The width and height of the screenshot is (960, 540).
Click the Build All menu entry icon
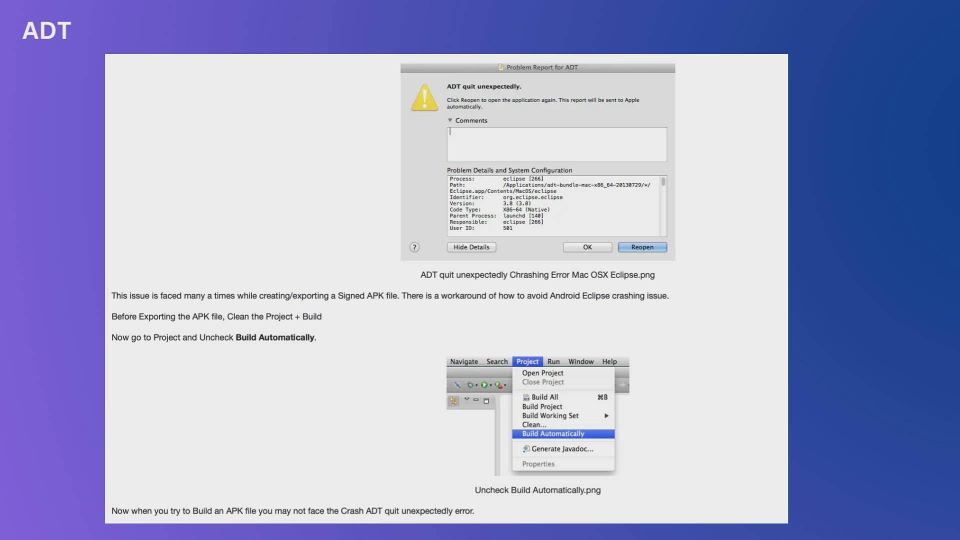tap(526, 397)
